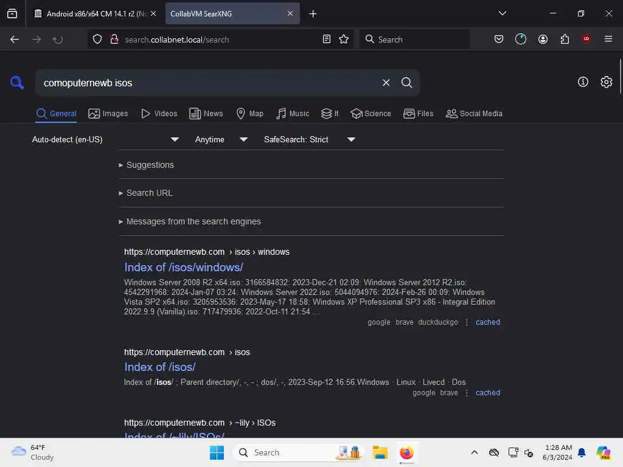
Task: Go back with the browser back arrow
Action: pos(15,40)
